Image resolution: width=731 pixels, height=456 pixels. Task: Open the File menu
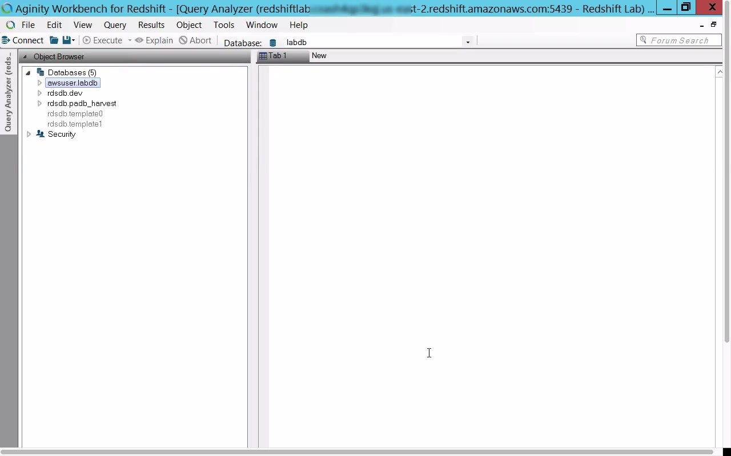coord(28,25)
